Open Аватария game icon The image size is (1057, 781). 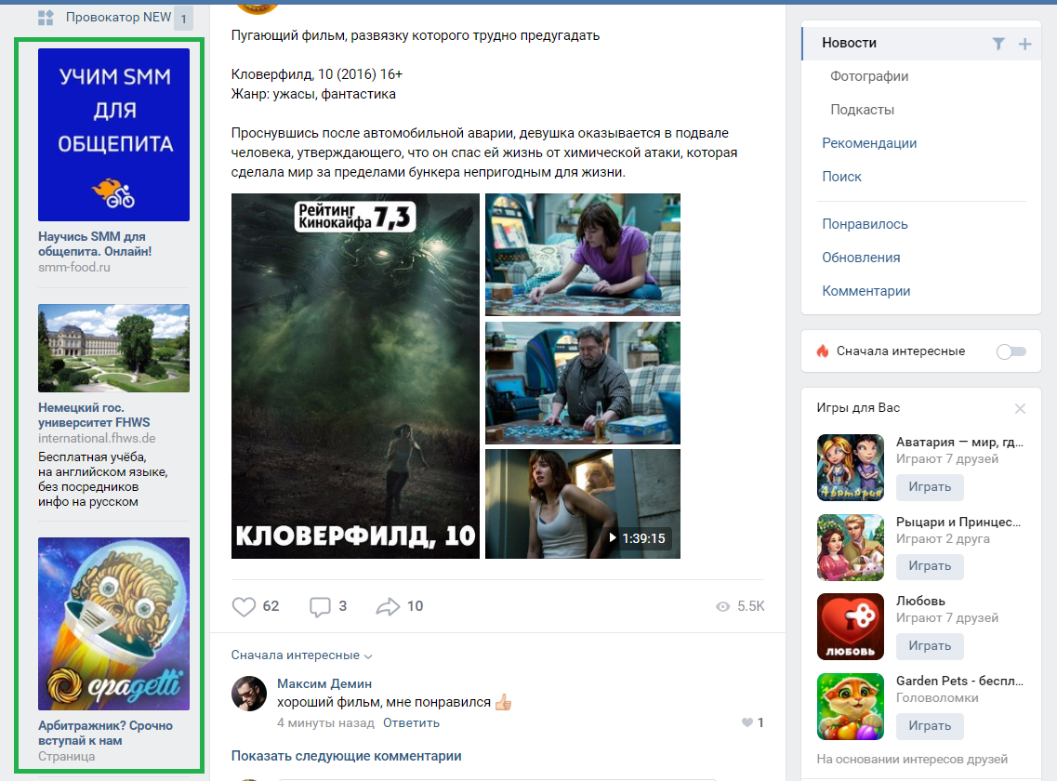point(850,468)
